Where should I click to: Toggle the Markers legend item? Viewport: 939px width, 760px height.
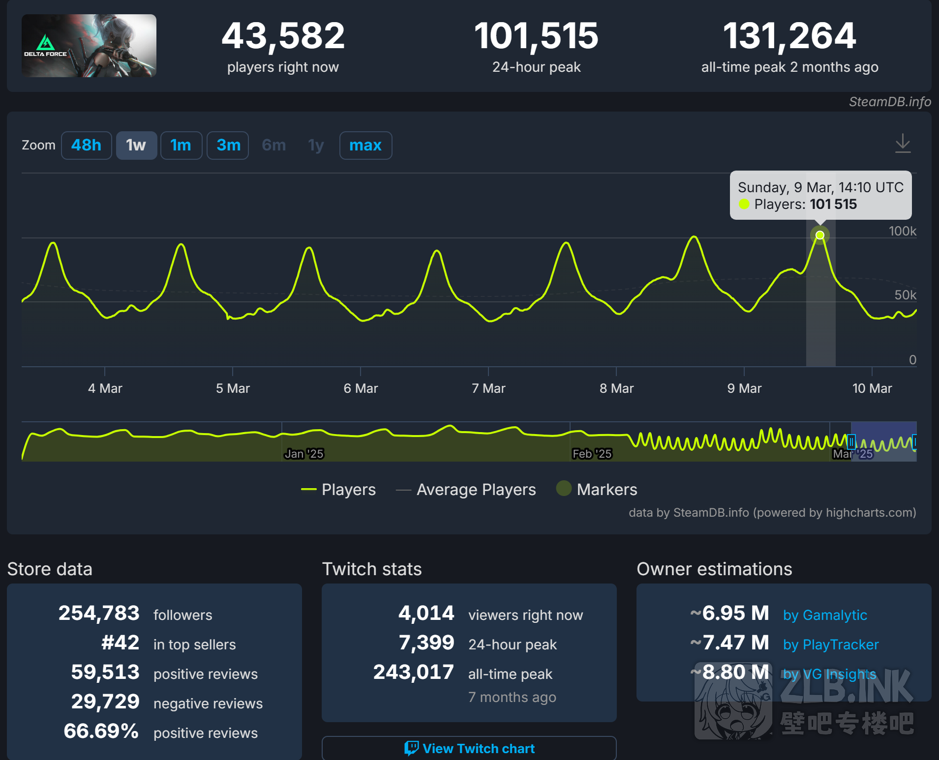(x=597, y=490)
